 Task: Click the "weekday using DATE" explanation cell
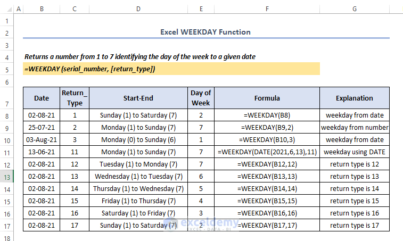point(355,152)
